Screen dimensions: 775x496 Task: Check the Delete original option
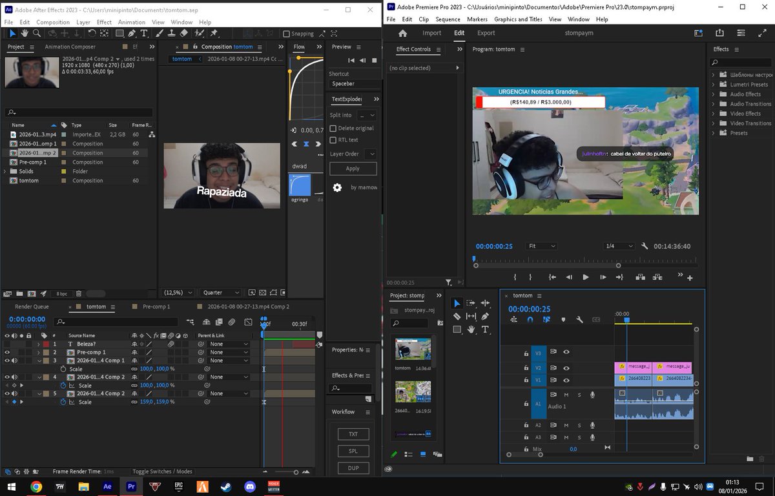point(333,129)
